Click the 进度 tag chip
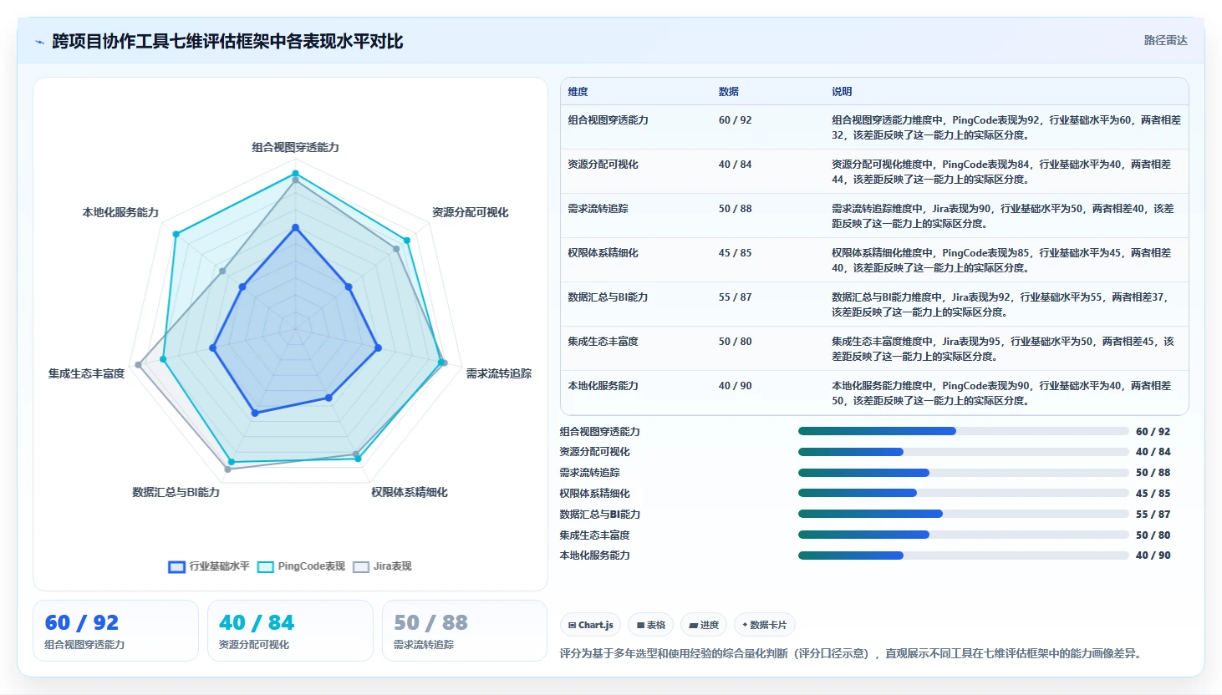This screenshot has height=695, width=1222. (704, 625)
